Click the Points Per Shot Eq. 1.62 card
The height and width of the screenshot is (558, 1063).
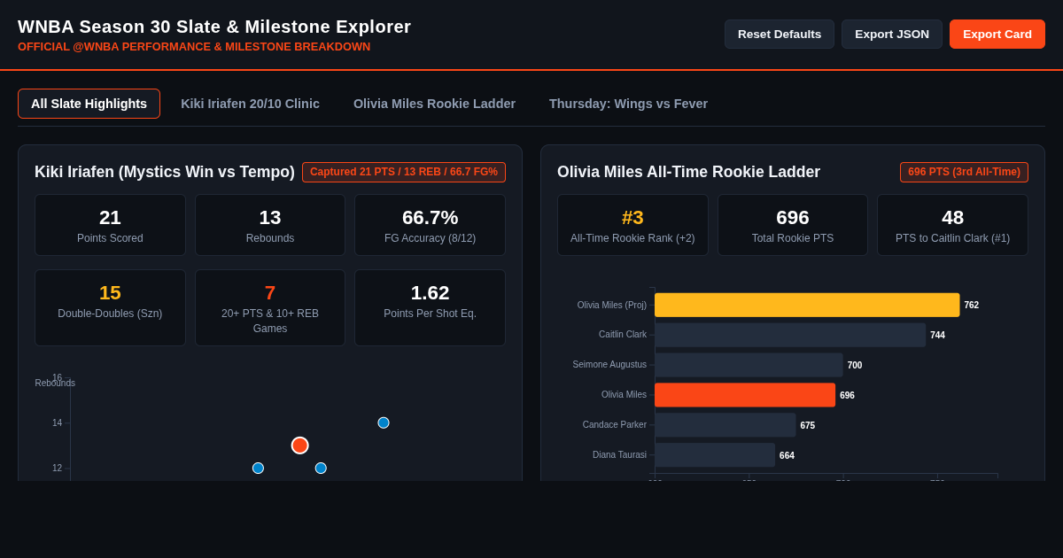coord(430,307)
